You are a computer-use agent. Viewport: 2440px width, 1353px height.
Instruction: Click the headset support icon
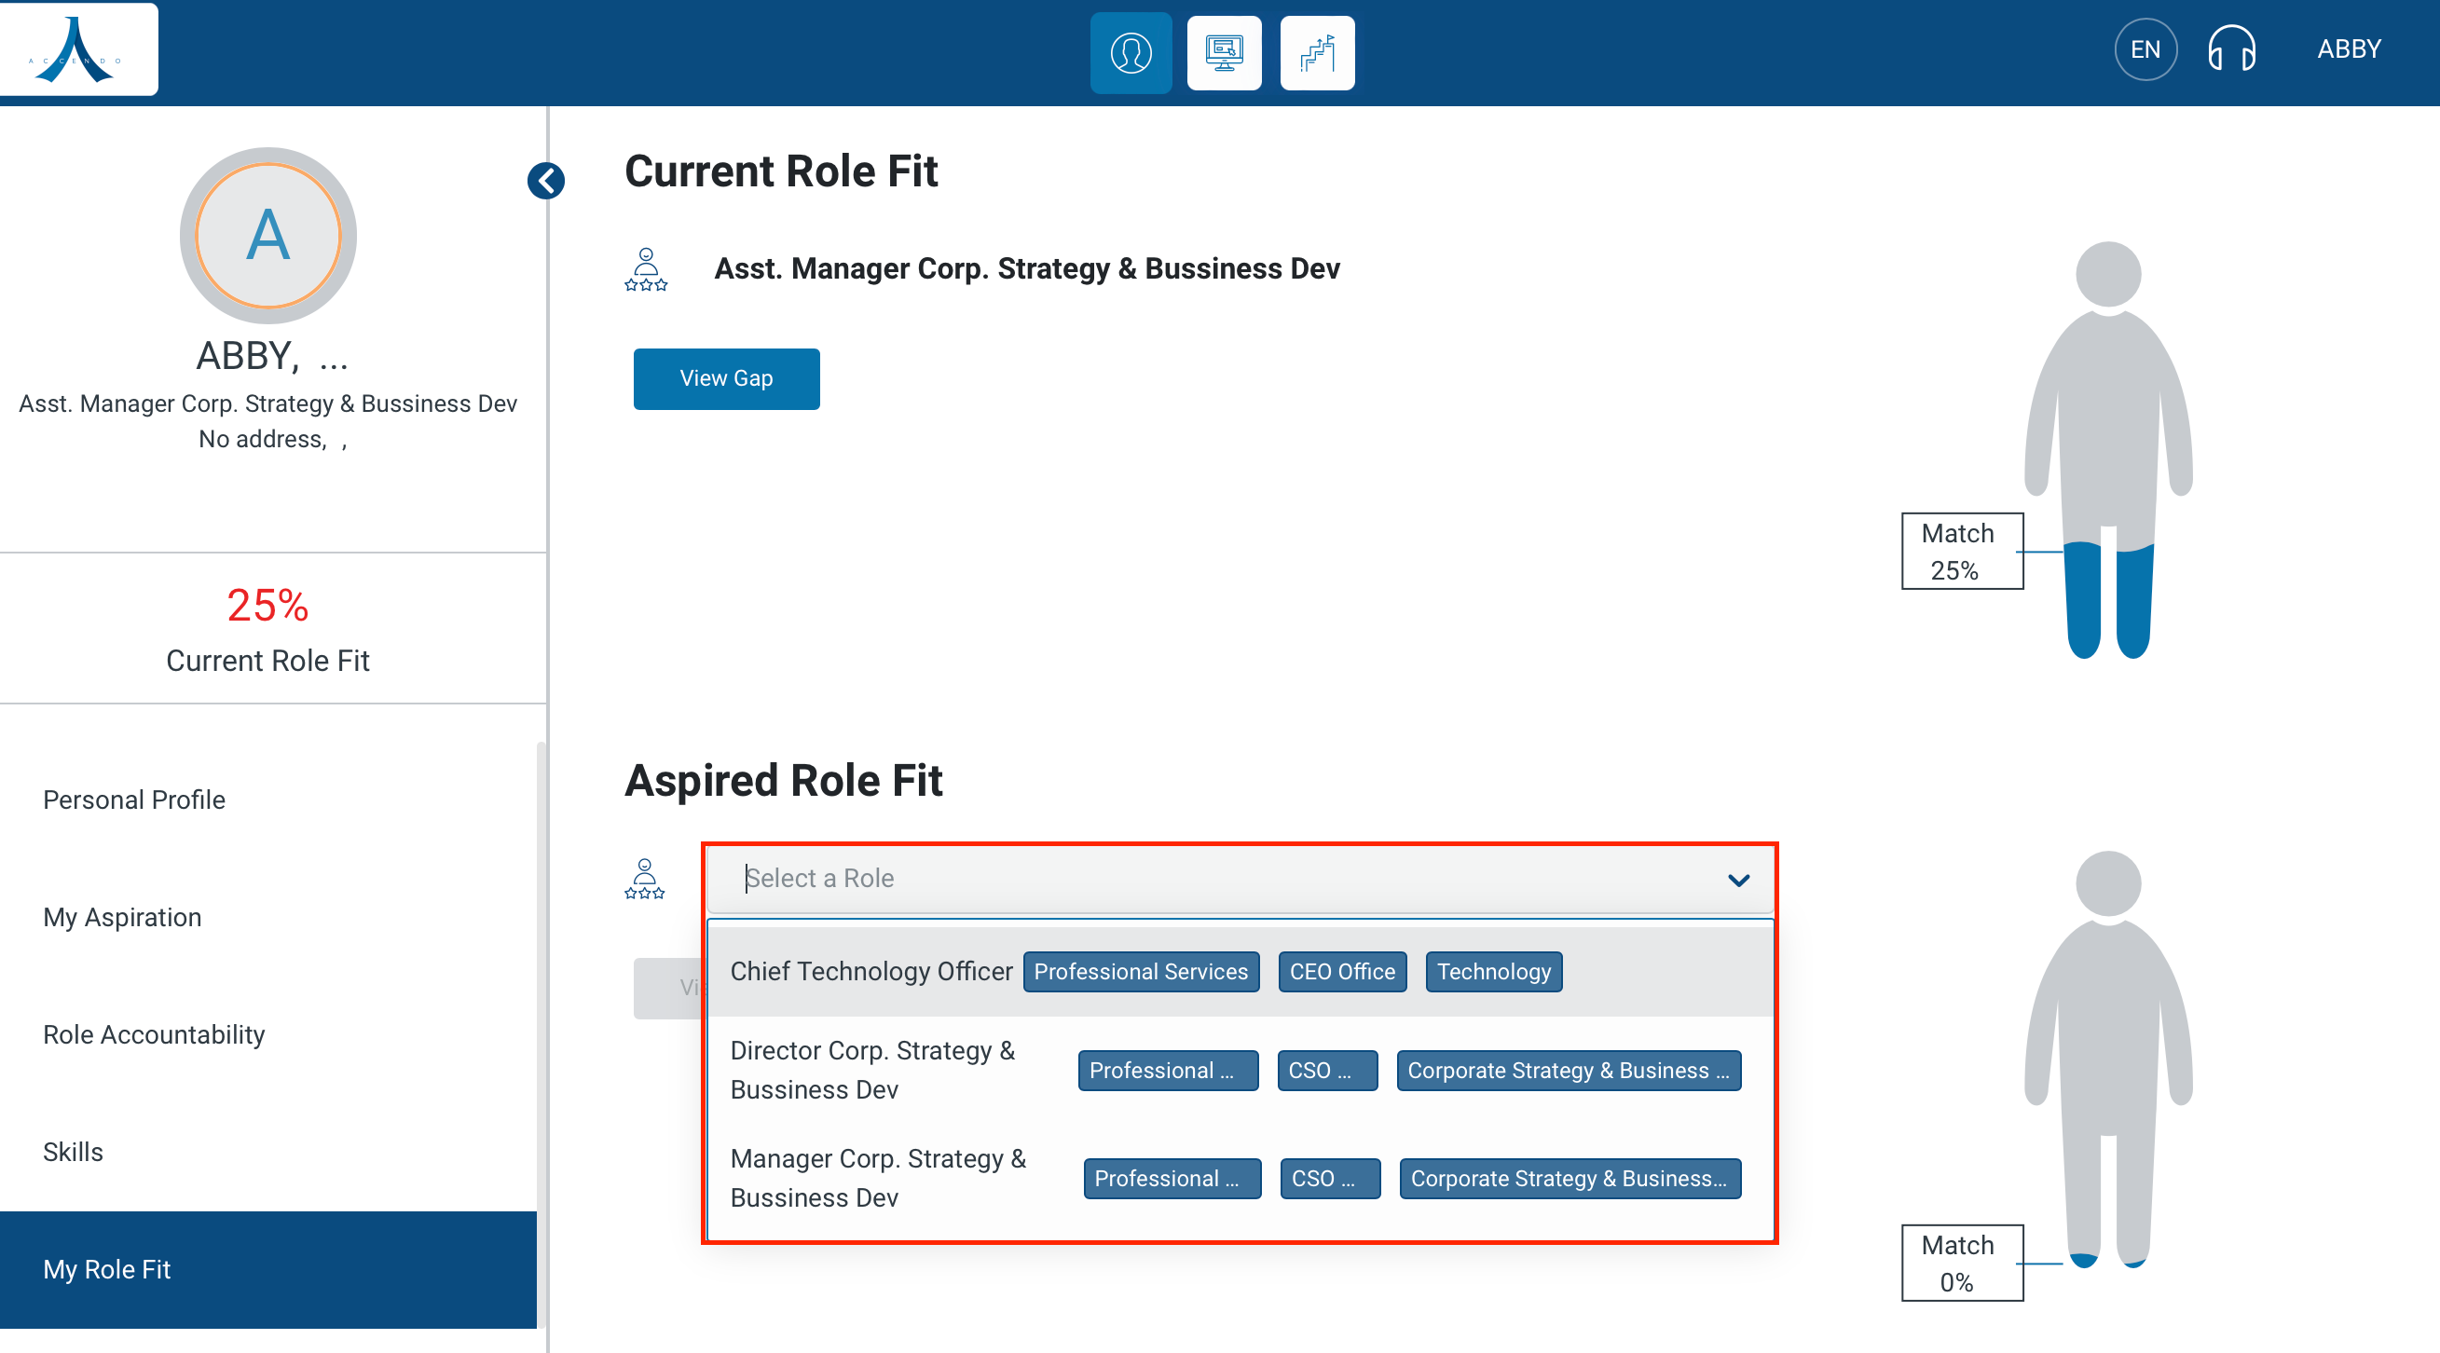pyautogui.click(x=2230, y=49)
